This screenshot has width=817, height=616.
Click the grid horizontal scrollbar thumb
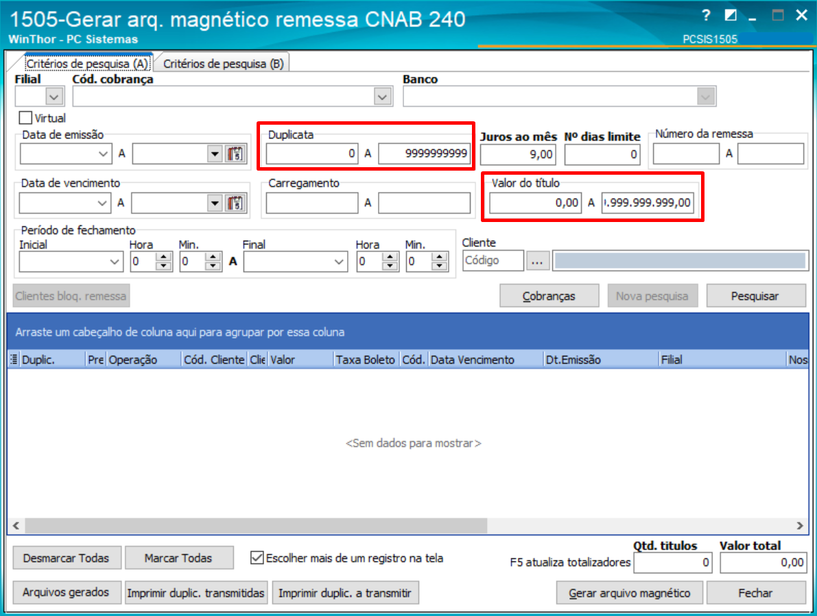(256, 526)
